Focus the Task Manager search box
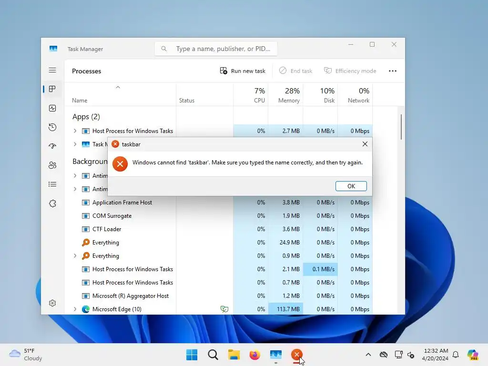488x366 pixels. pos(216,49)
